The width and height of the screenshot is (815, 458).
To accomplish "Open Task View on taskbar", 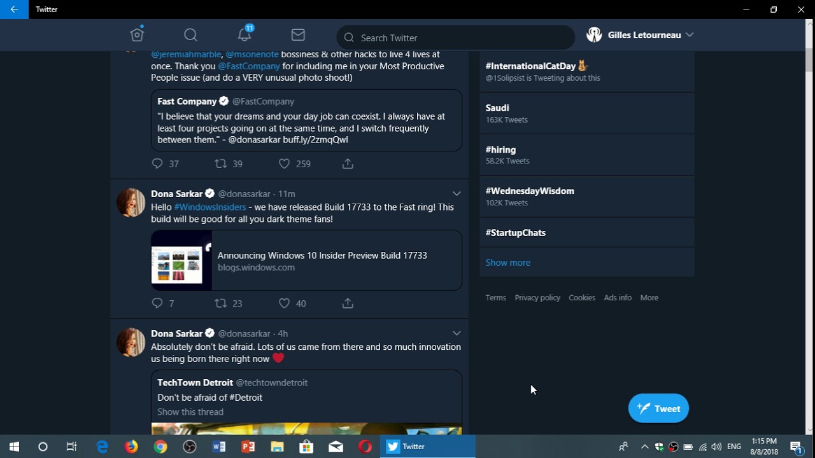I will click(x=71, y=447).
